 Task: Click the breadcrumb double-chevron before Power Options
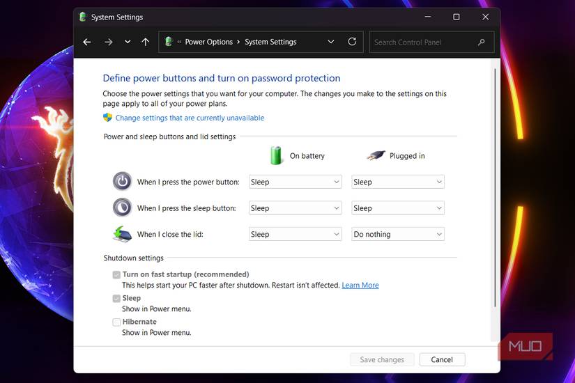179,42
